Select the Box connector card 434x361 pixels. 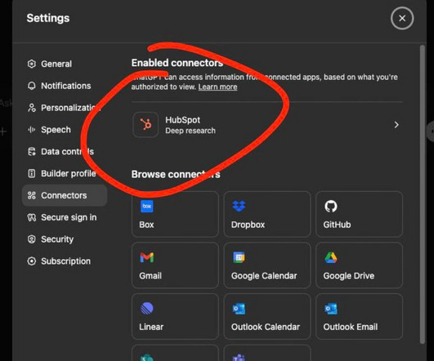175,214
